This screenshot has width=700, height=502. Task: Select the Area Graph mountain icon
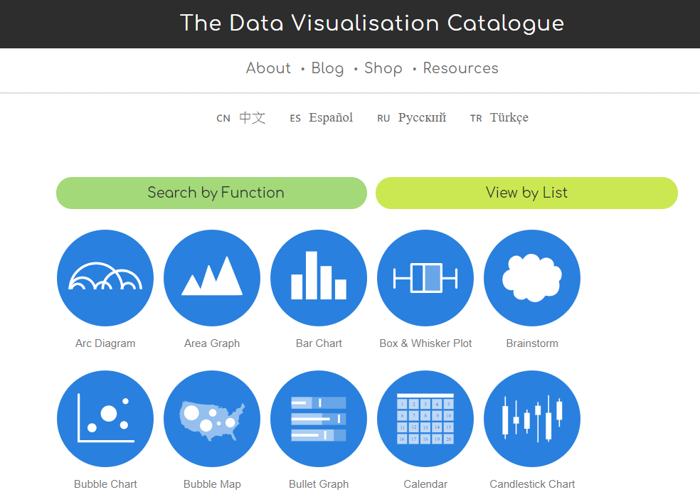click(x=212, y=278)
